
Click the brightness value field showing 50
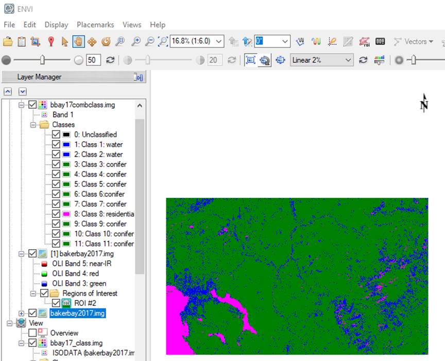click(93, 60)
